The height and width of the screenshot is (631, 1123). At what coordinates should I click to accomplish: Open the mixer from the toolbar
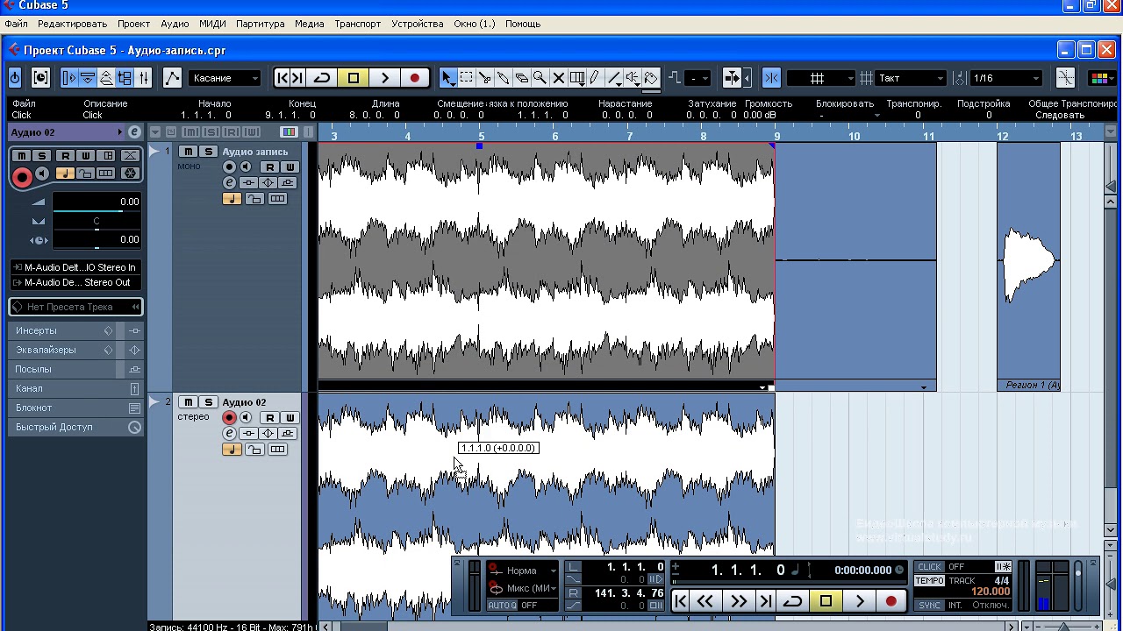[x=144, y=78]
